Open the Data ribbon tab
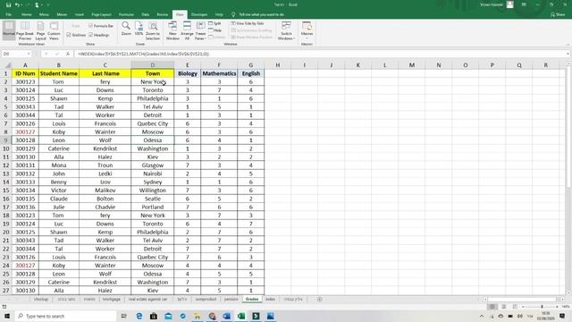This screenshot has height=322, width=572. point(146,14)
